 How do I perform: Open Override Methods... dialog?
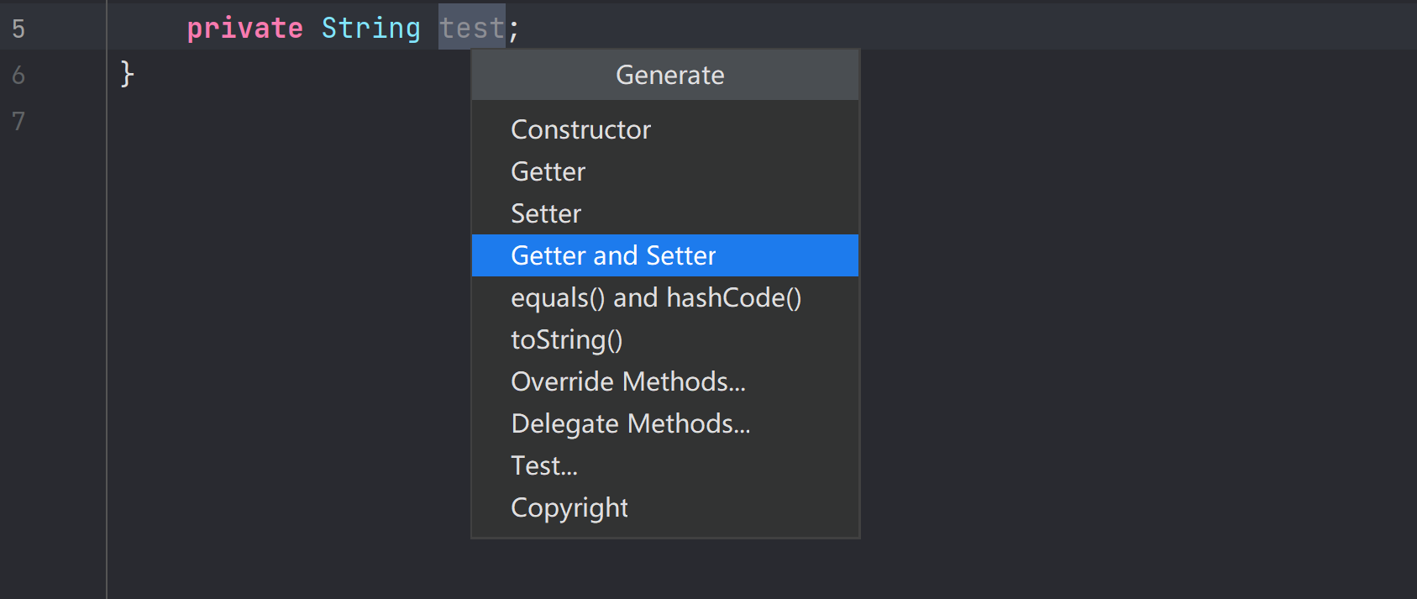[x=627, y=381]
